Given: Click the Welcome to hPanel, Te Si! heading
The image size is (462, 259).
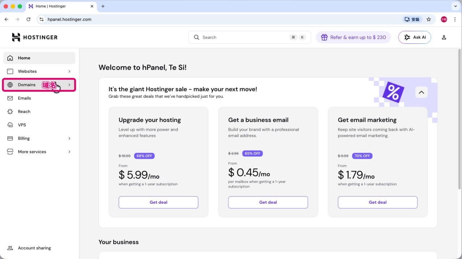Looking at the screenshot, I should (143, 67).
